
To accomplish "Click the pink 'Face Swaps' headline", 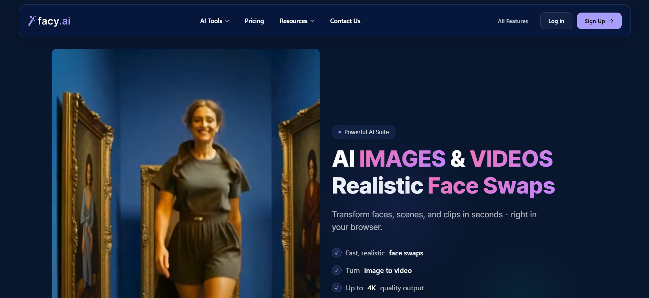I will [491, 186].
